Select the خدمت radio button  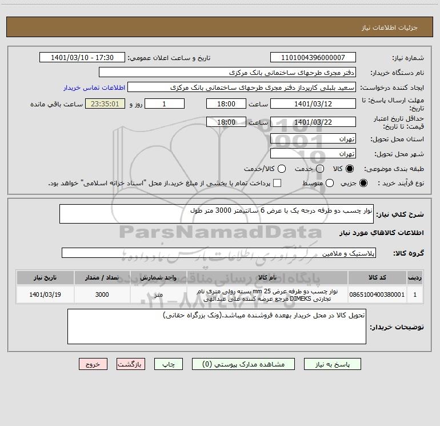click(320, 169)
